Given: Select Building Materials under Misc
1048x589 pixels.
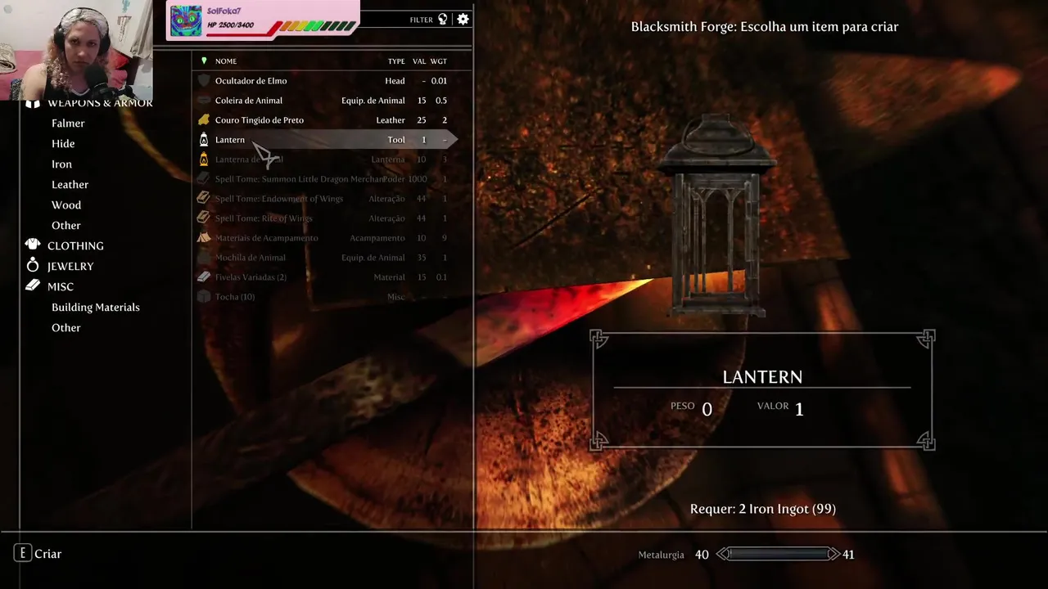Looking at the screenshot, I should point(96,308).
